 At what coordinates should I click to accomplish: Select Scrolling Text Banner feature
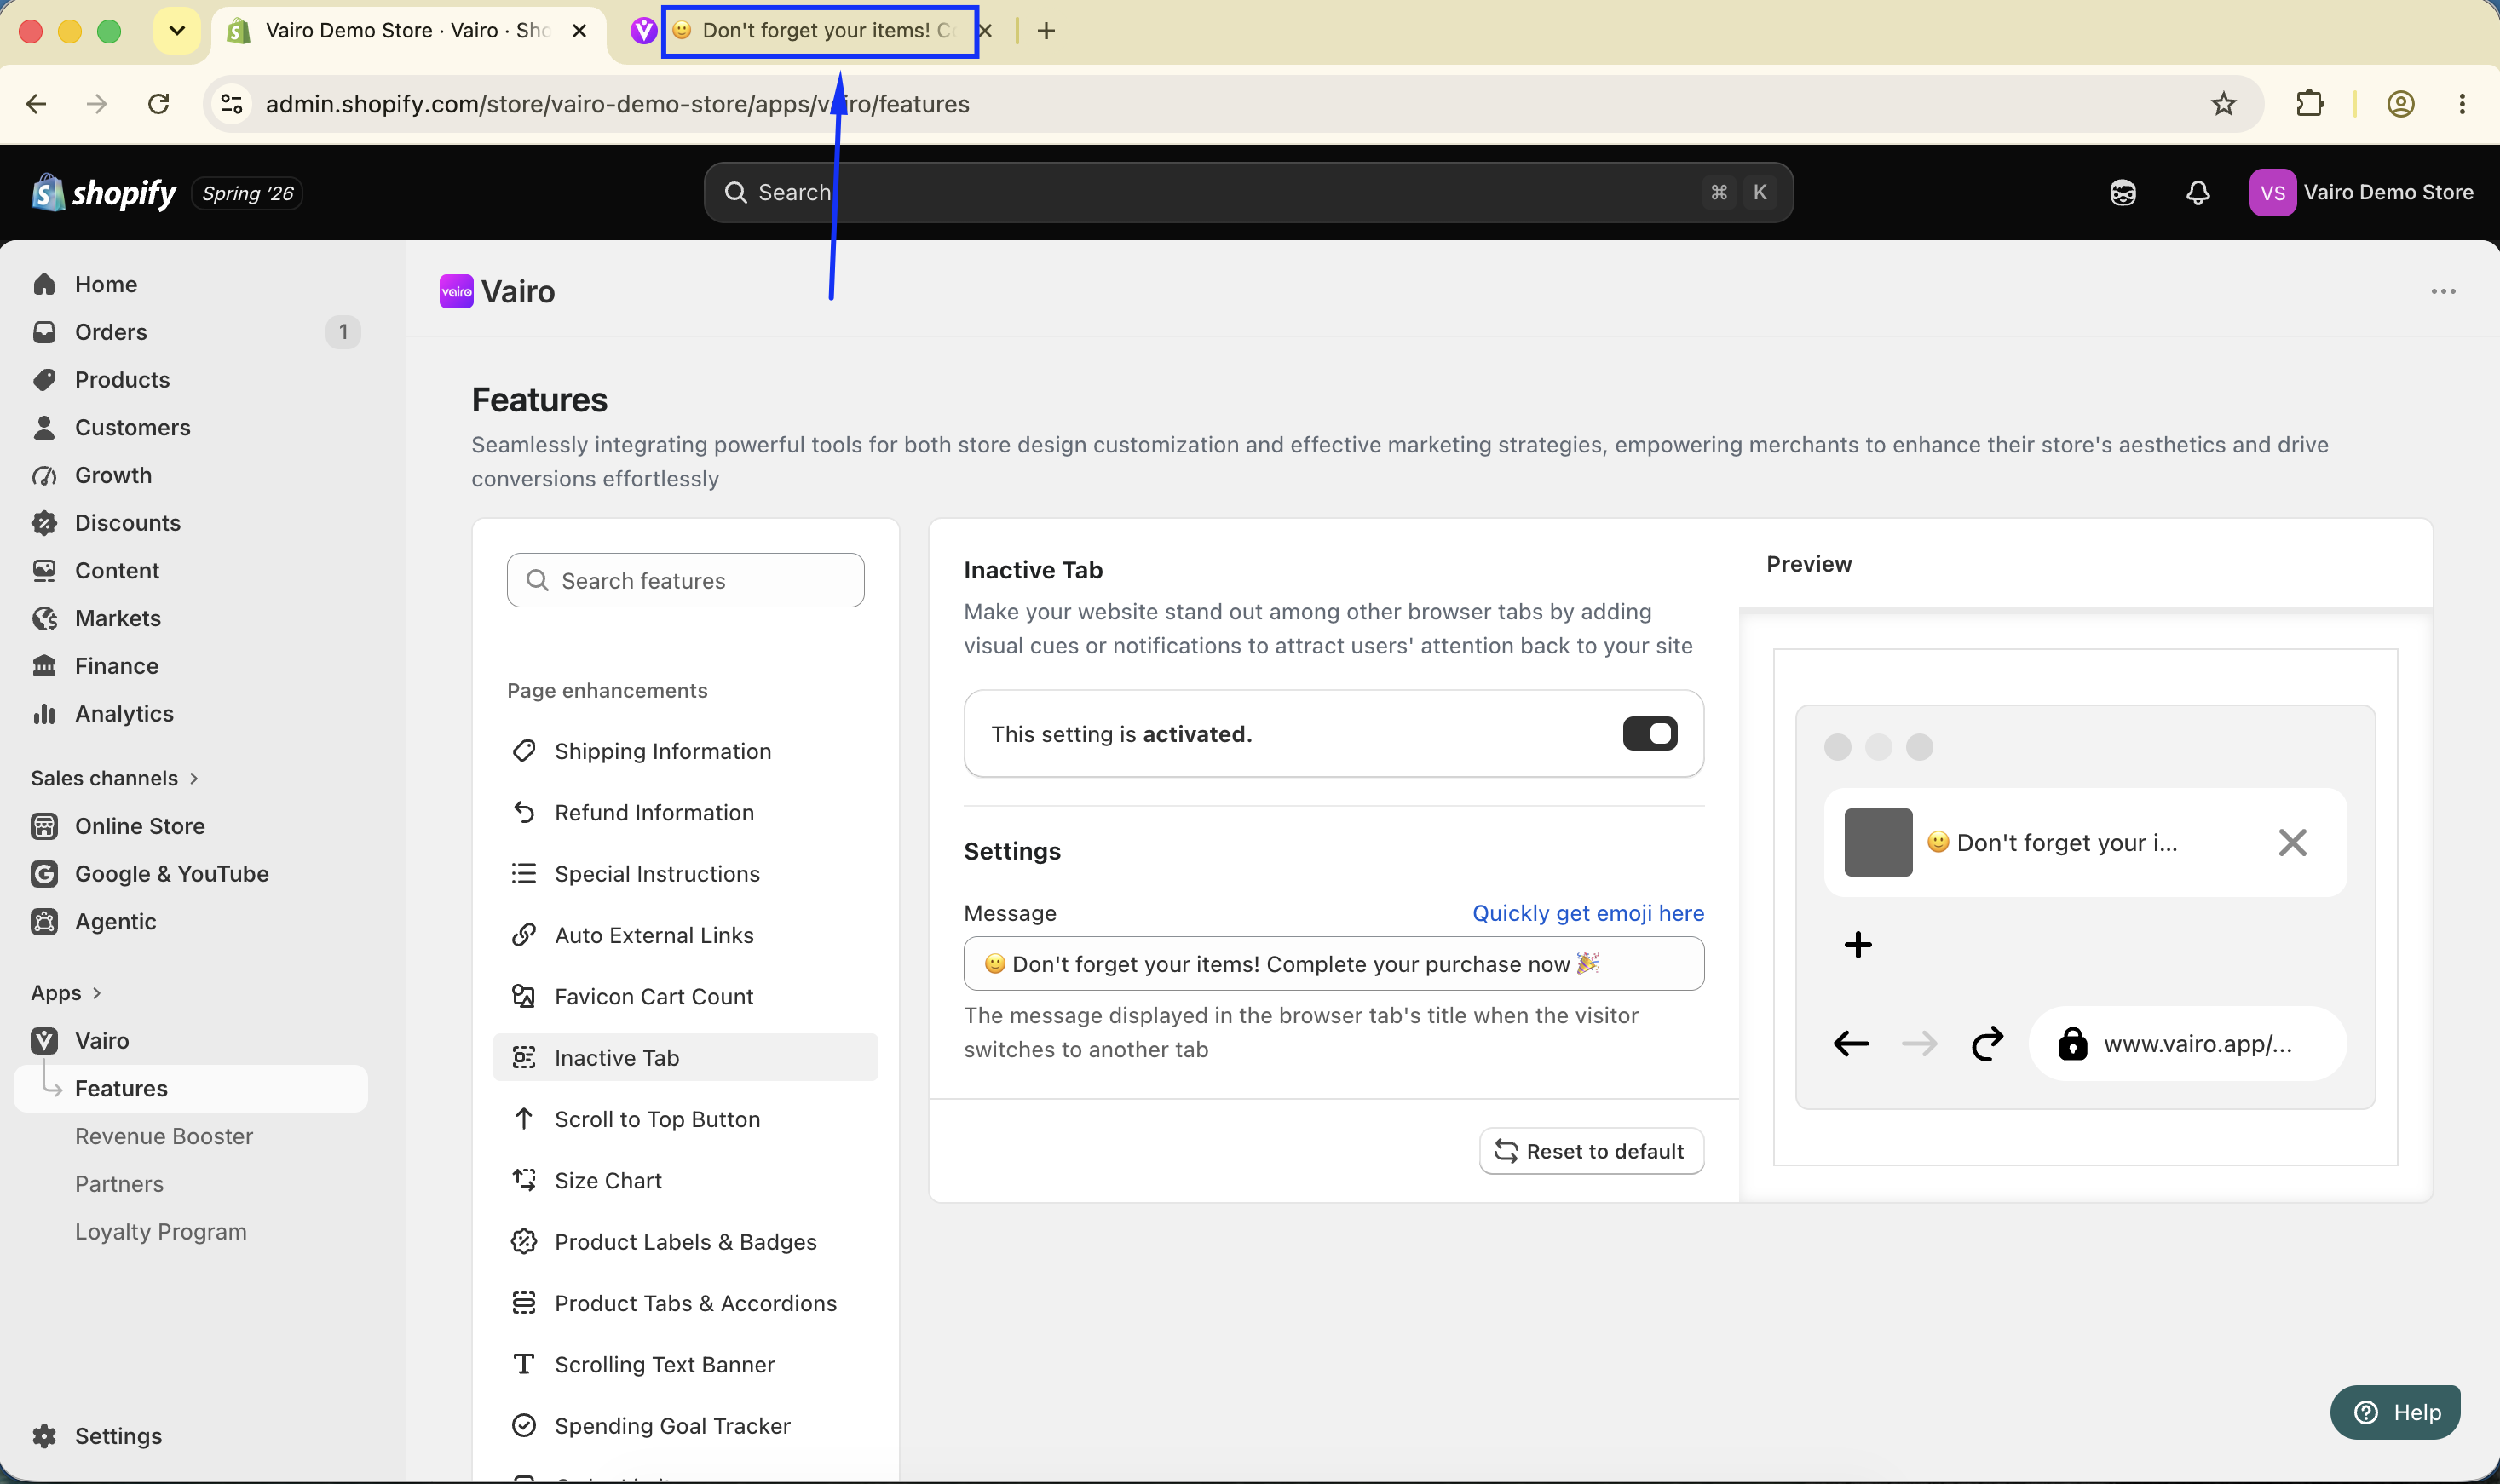685,1365
